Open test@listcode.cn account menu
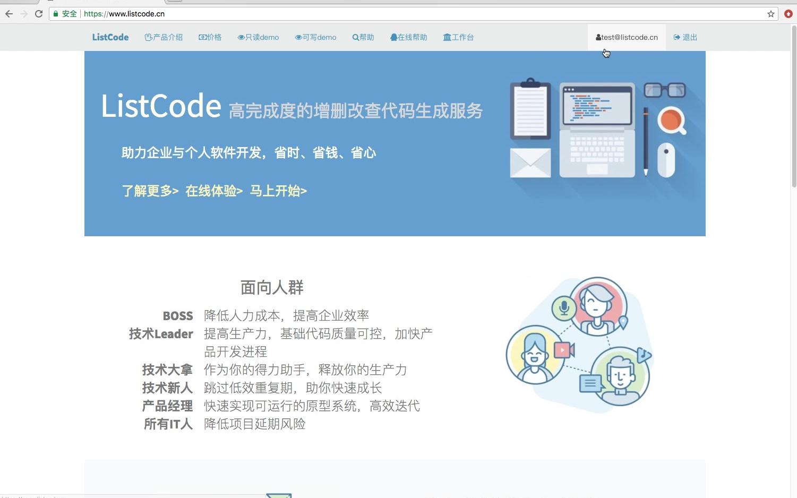 [627, 37]
